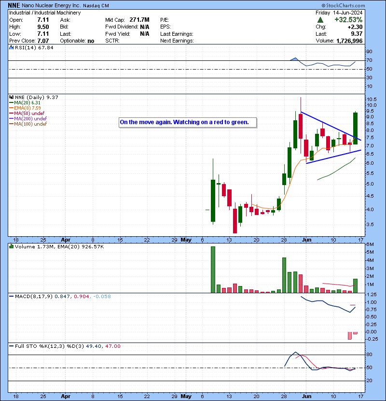Click the MA(50) undef legend entry
The width and height of the screenshot is (386, 401).
point(27,113)
